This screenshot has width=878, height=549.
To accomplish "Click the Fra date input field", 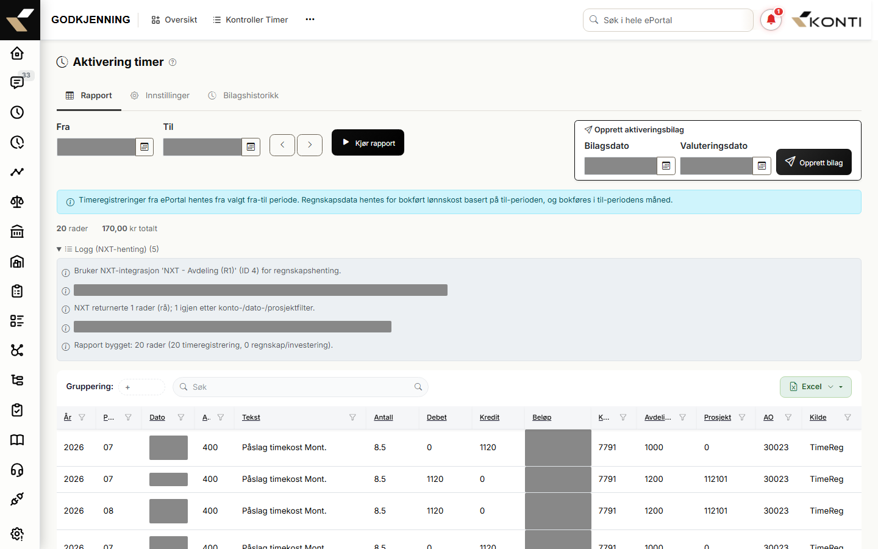I will coord(96,147).
